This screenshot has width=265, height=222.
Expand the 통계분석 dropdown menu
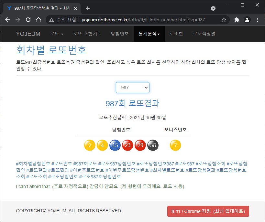pyautogui.click(x=149, y=34)
